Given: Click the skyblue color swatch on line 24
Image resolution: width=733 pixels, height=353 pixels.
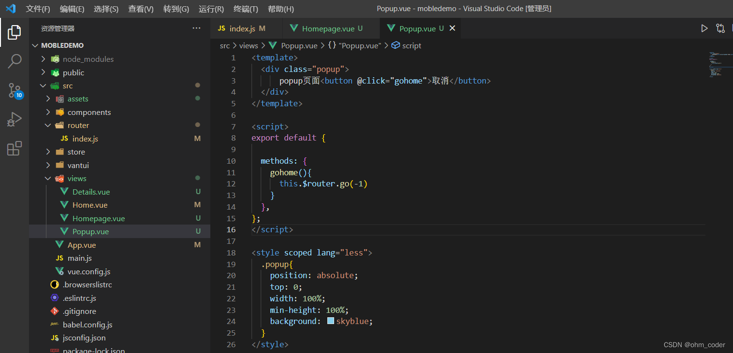Looking at the screenshot, I should (331, 321).
